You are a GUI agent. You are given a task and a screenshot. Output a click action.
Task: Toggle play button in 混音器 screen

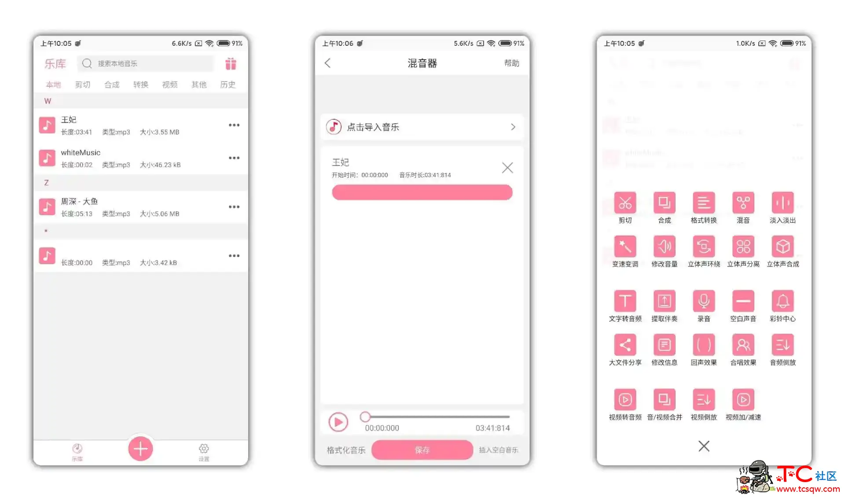(337, 422)
